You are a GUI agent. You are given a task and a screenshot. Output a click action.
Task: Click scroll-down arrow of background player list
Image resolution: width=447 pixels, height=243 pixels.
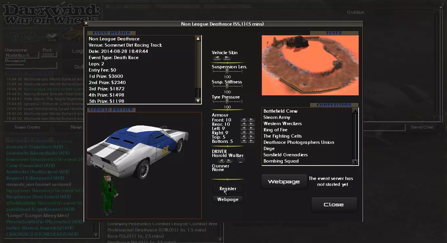tap(96, 235)
